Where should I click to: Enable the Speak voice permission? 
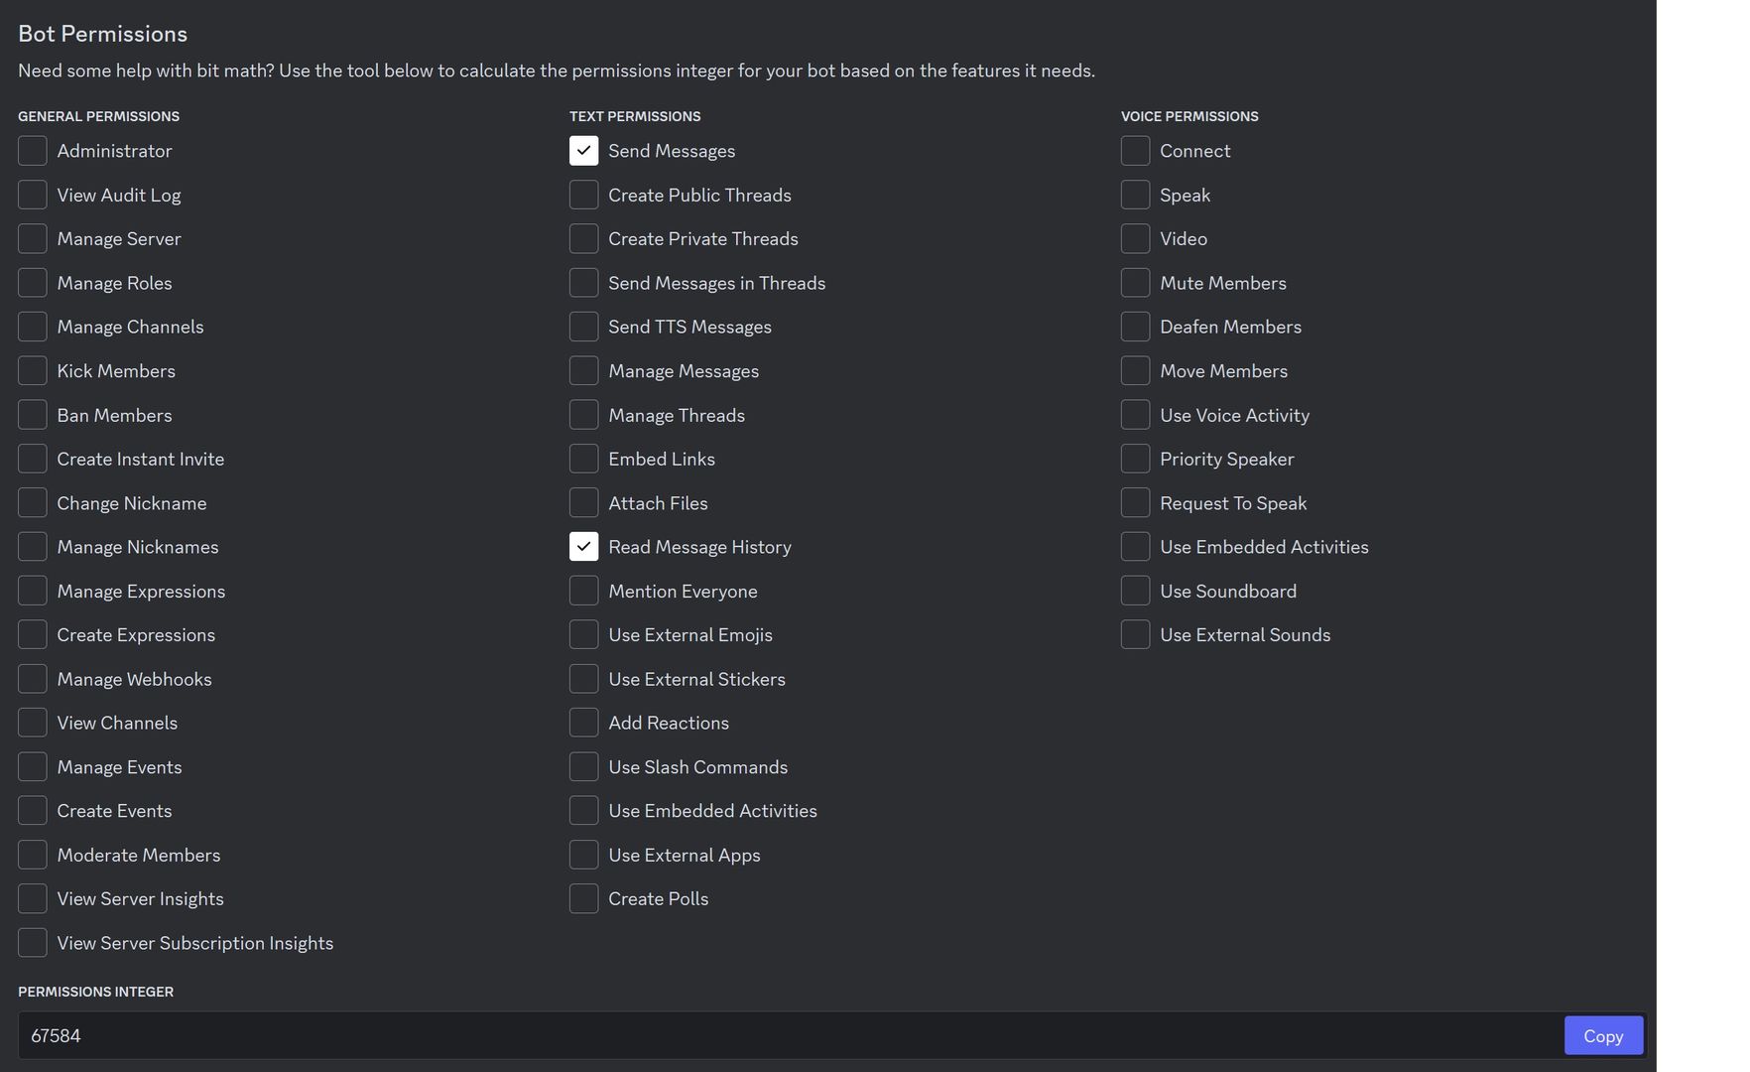click(1135, 195)
